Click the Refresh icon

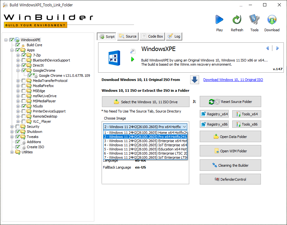point(237,19)
